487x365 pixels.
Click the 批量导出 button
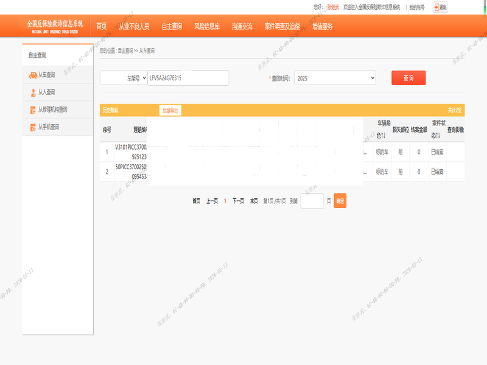170,110
